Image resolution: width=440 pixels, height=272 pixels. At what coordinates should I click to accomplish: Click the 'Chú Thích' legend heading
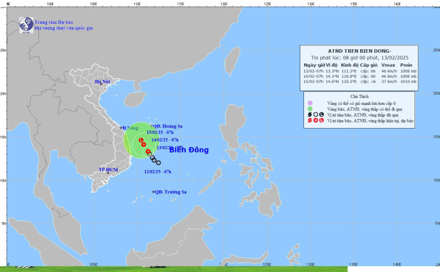point(359,96)
